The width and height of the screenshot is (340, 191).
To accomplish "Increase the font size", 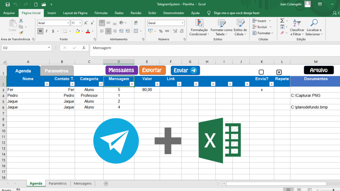I will (x=86, y=23).
